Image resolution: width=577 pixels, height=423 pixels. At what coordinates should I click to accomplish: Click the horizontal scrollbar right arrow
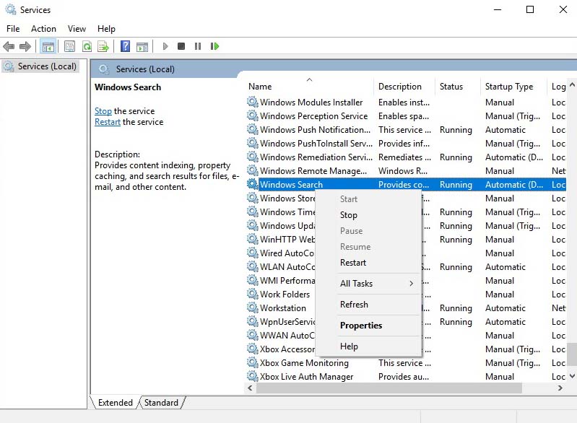tap(560, 388)
